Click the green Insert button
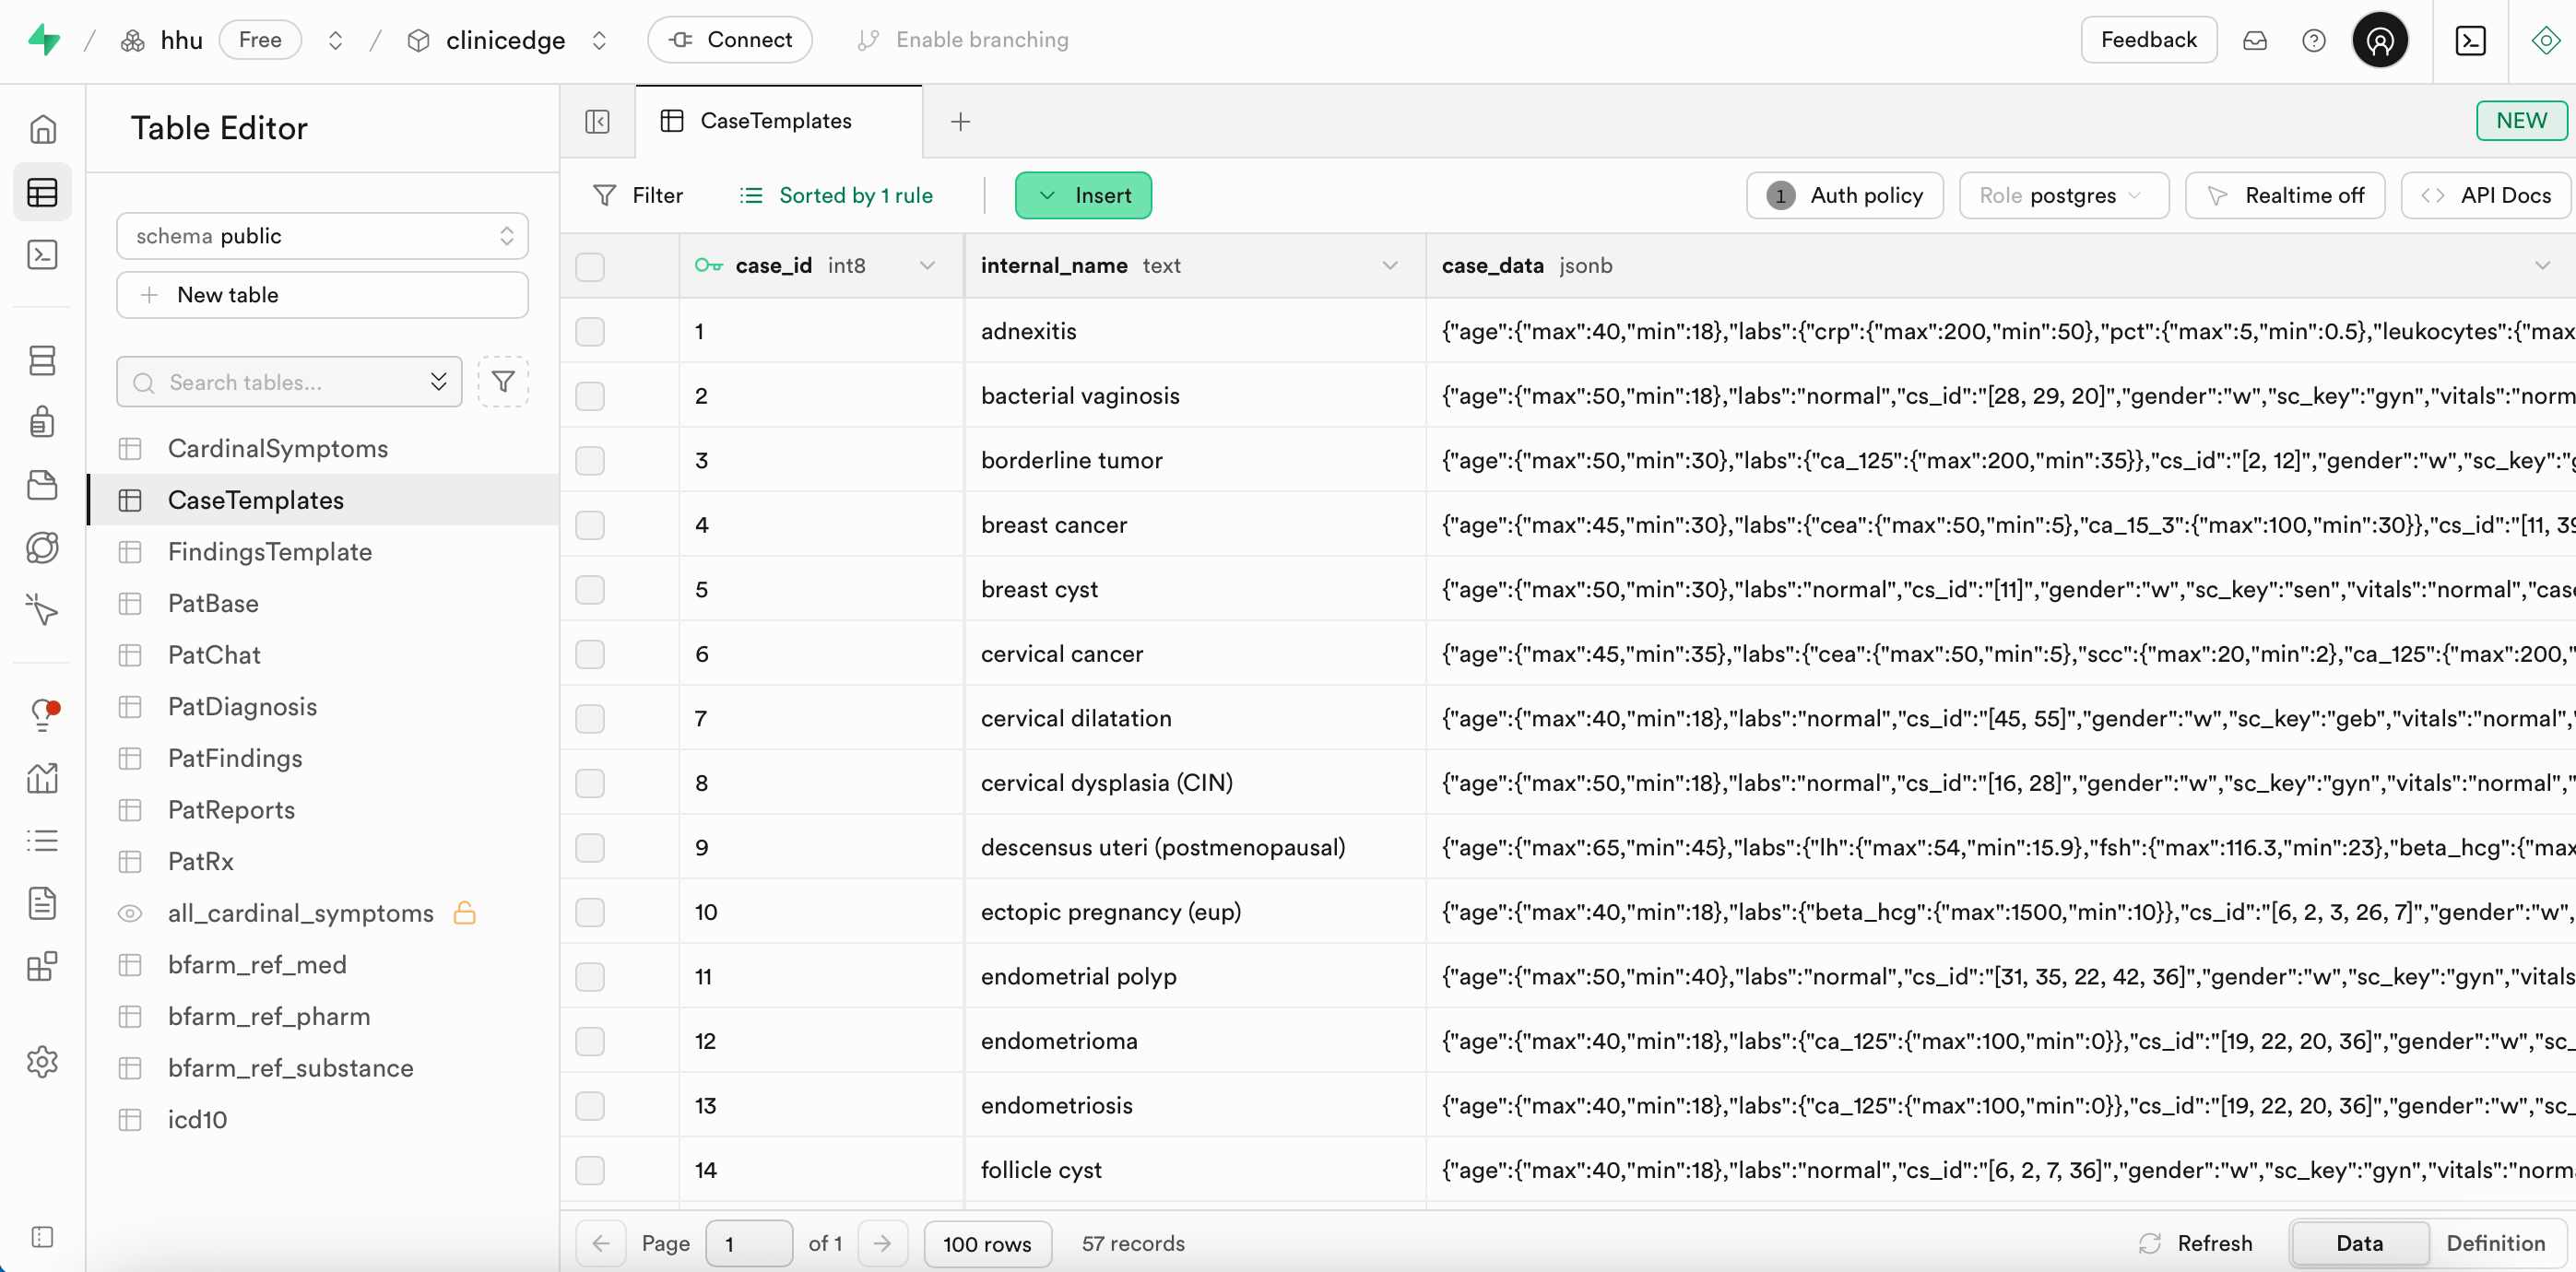 point(1083,196)
